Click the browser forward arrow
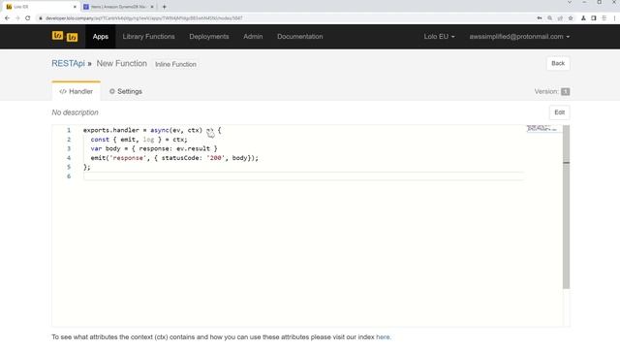The width and height of the screenshot is (620, 349). (x=17, y=18)
